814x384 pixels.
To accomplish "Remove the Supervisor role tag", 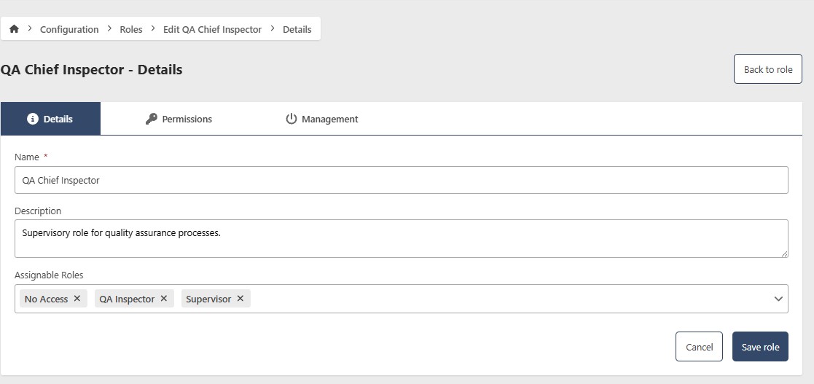I will tap(240, 299).
